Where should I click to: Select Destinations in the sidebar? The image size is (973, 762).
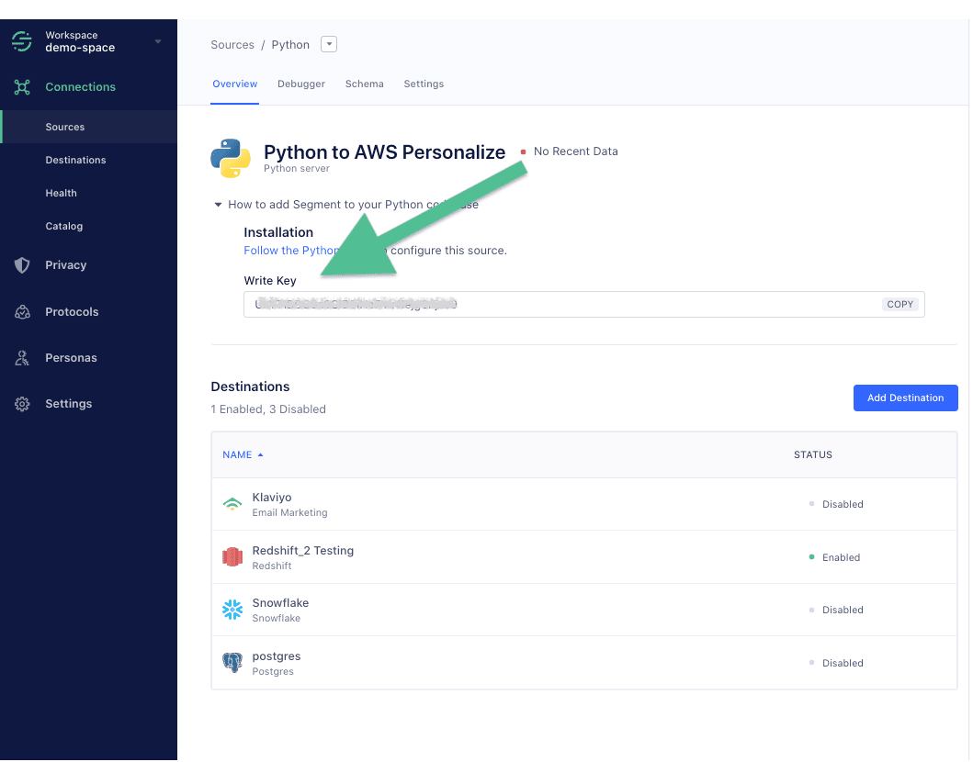[x=74, y=160]
